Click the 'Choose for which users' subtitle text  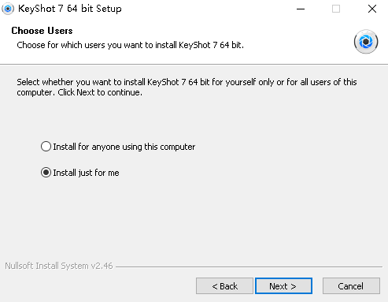[130, 45]
